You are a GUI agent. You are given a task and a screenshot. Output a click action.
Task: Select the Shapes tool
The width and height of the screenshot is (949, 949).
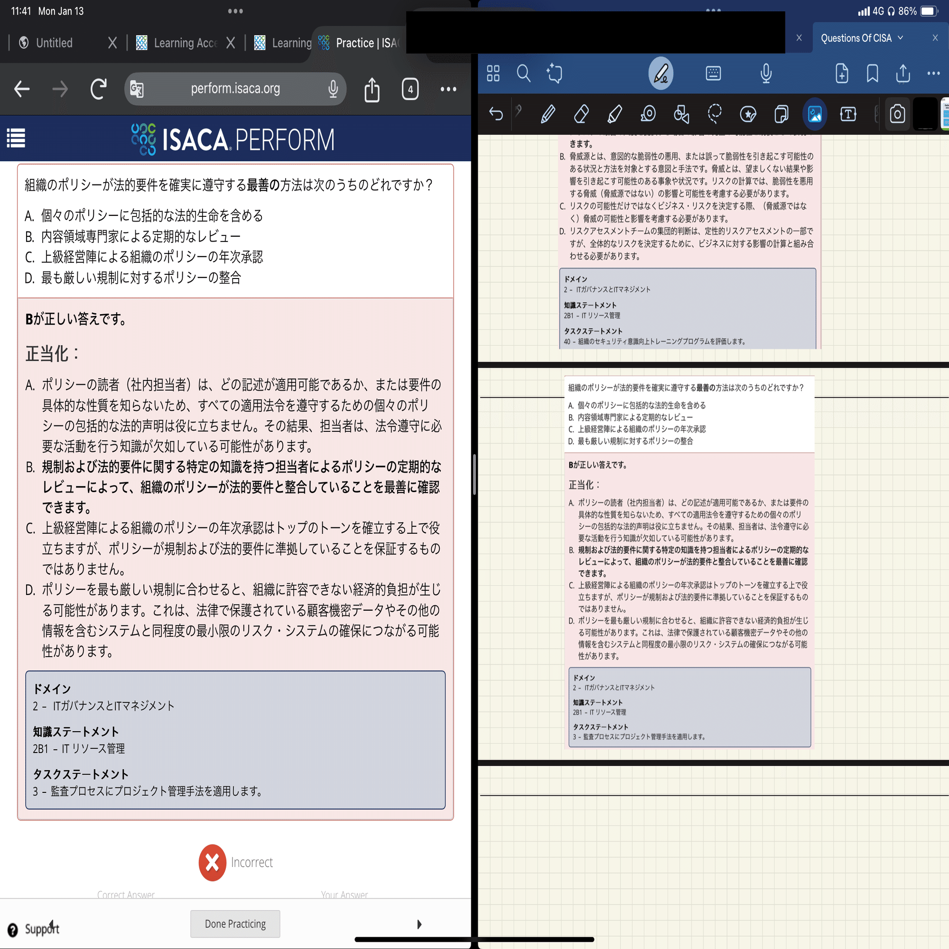tap(681, 114)
